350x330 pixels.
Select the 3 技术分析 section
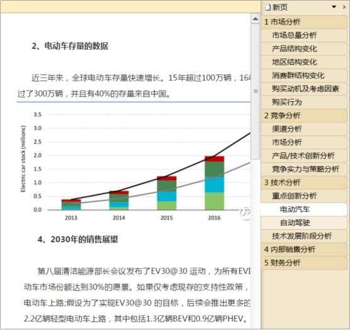[304, 183]
